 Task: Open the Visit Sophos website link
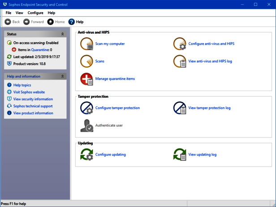click(x=29, y=92)
